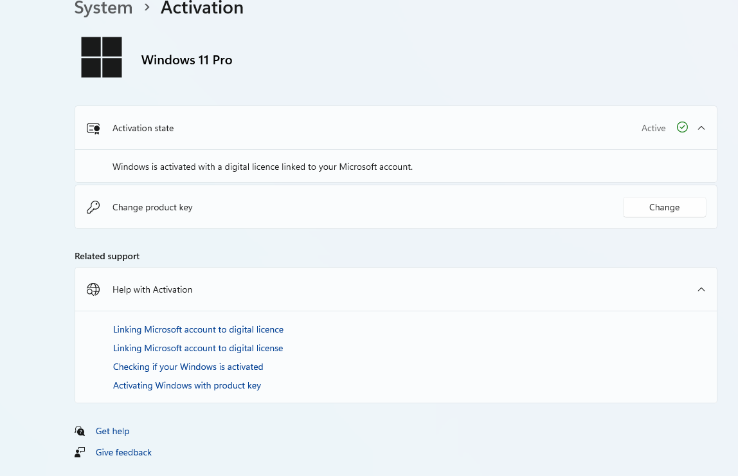Click the Change product key label

(152, 207)
